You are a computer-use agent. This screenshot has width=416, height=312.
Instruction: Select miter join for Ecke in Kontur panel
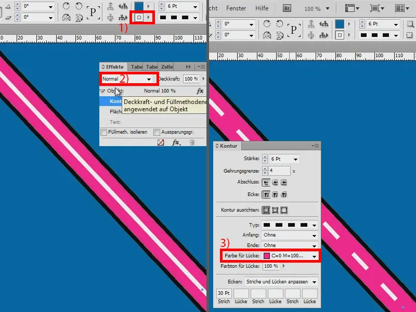point(266,194)
